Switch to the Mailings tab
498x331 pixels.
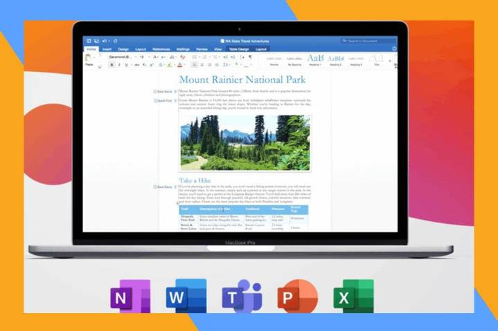pos(183,49)
